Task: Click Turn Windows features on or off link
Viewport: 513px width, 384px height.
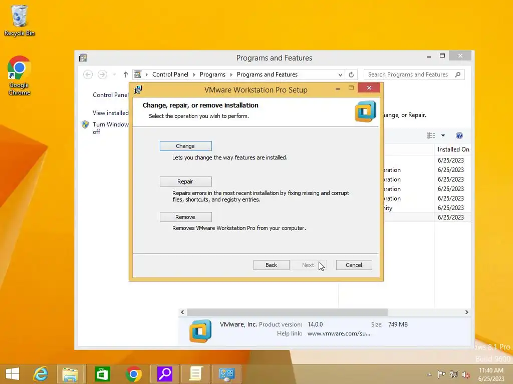Action: click(x=111, y=128)
